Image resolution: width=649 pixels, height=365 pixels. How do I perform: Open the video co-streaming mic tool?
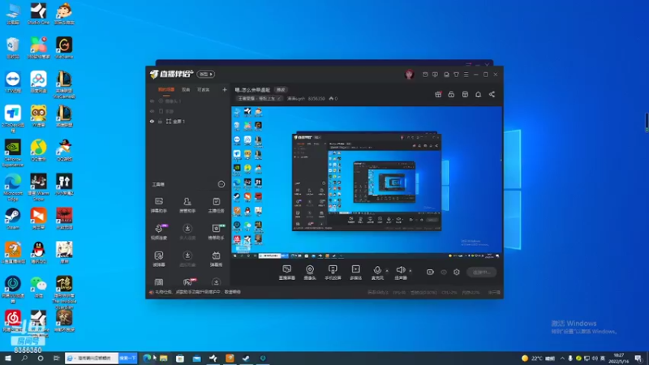tap(158, 232)
